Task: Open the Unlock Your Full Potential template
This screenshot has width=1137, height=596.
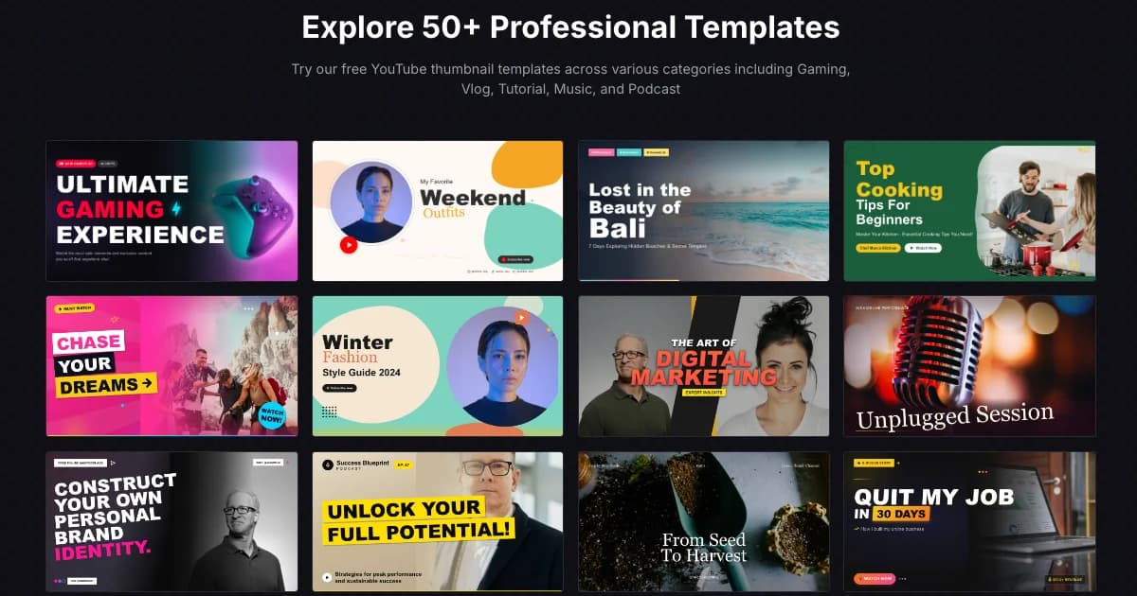Action: [x=438, y=521]
